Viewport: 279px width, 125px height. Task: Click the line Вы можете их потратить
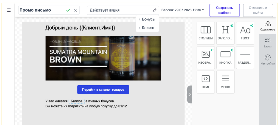tap(86, 106)
